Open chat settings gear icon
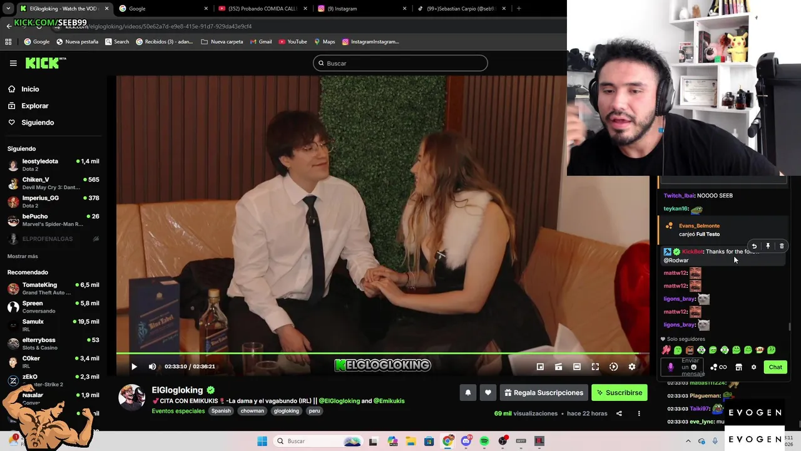 pos(753,367)
